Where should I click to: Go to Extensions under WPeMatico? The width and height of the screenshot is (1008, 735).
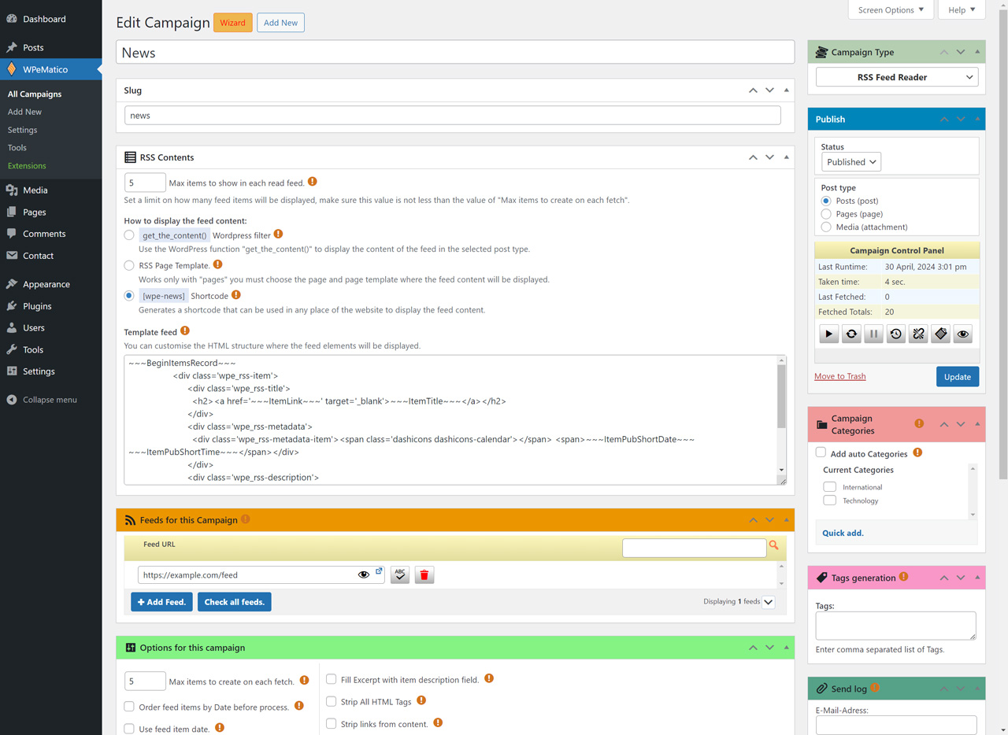[x=27, y=166]
